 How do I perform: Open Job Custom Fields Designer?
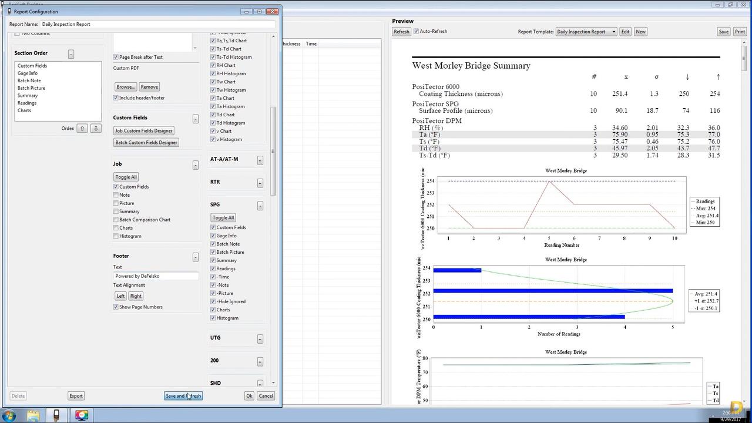pos(144,131)
